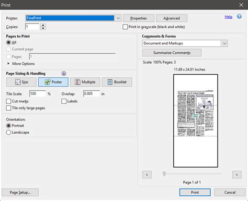Enable the Cut marks checkbox
248x201 pixels.
point(8,101)
